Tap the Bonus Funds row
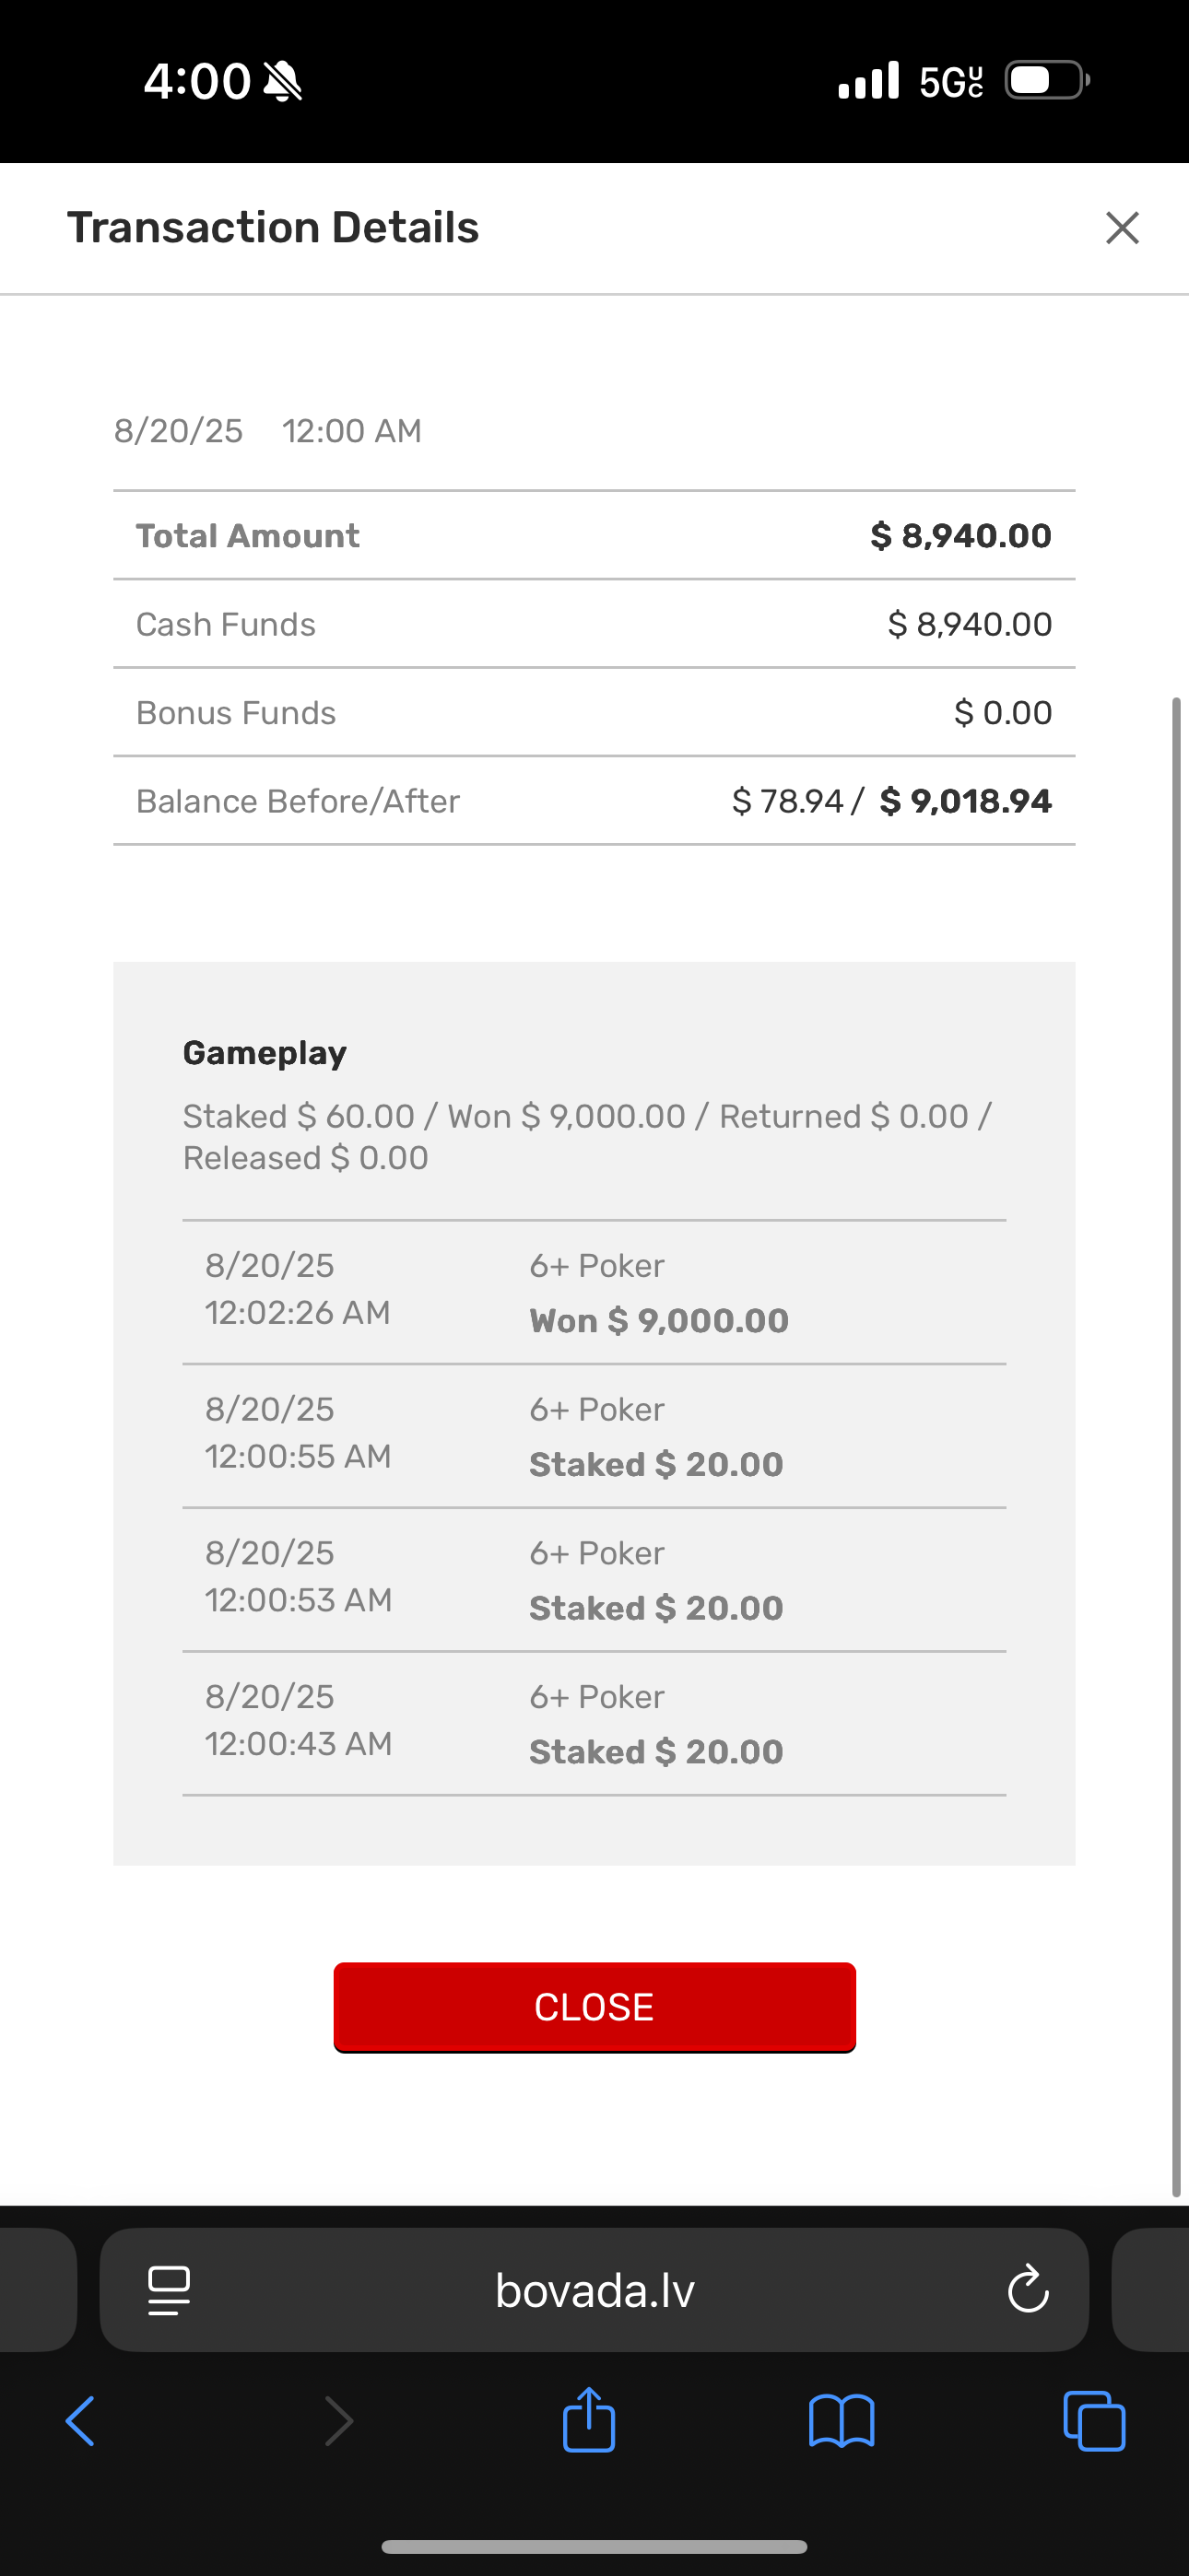 pos(594,712)
